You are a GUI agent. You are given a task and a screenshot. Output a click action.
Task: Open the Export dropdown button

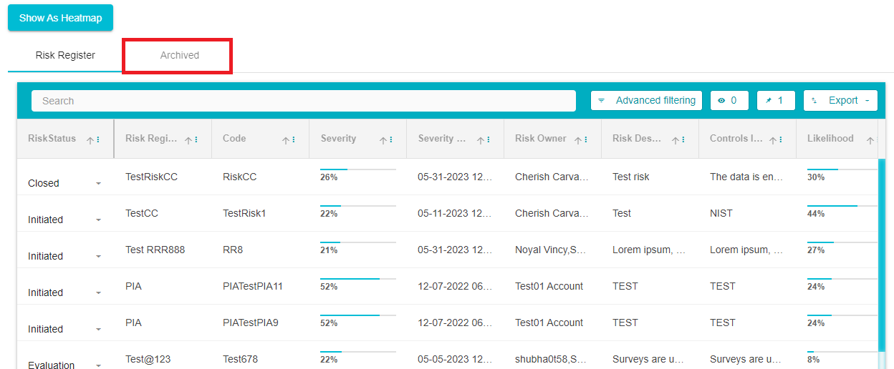(x=840, y=101)
